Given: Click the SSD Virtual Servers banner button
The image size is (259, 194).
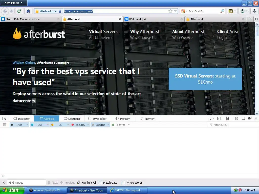Looking at the screenshot, I should (x=205, y=79).
